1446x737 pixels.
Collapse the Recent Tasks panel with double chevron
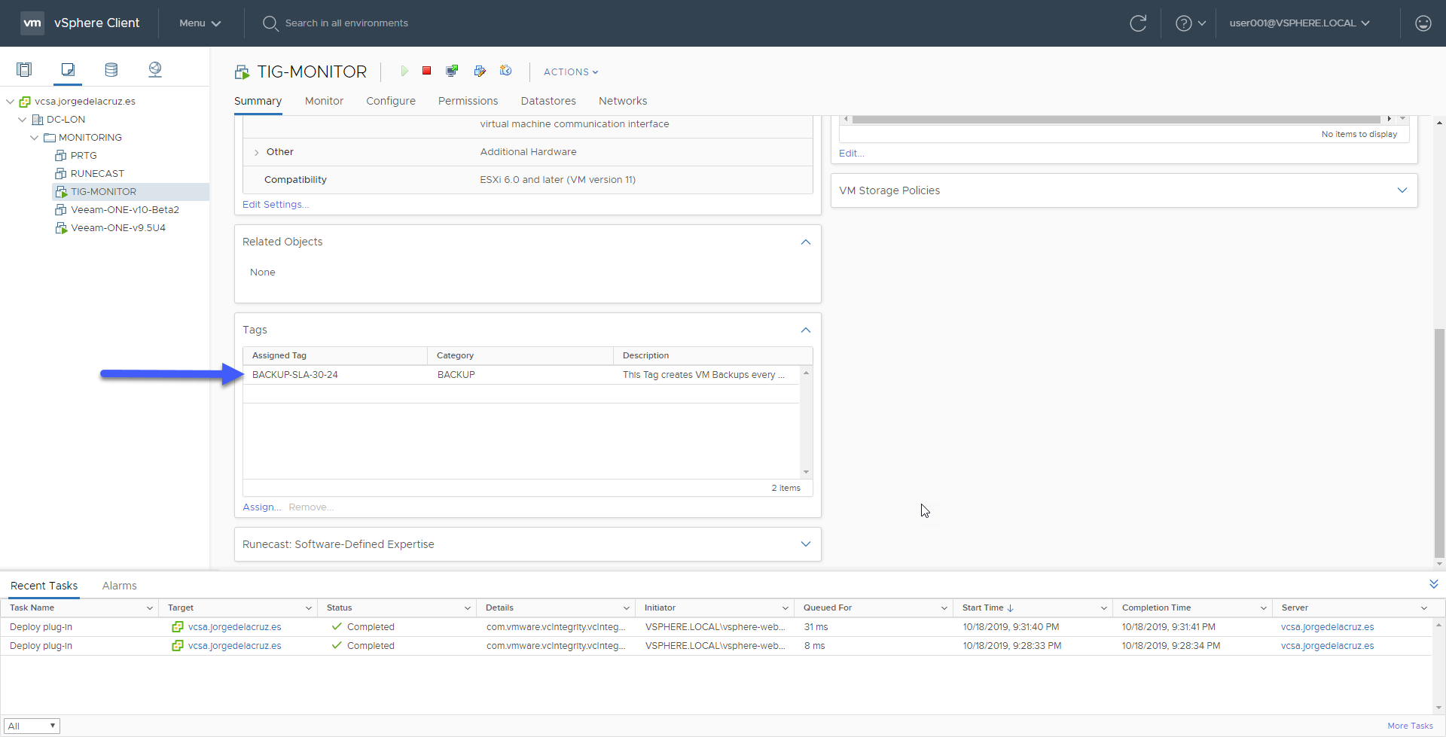pos(1434,585)
